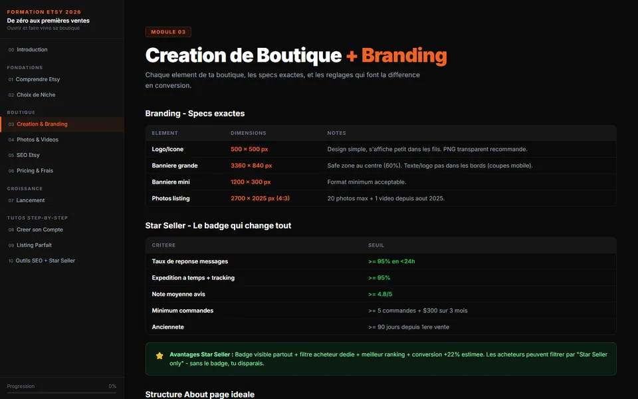Image resolution: width=638 pixels, height=399 pixels.
Task: Click the >= 95% en <24h value
Action: click(391, 261)
